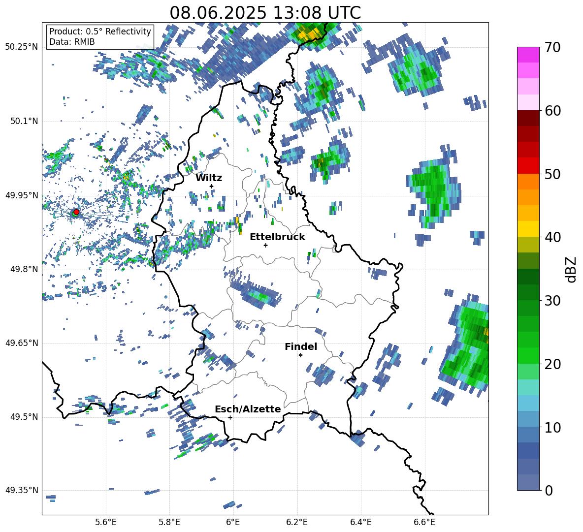This screenshot has width=583, height=532.
Task: Click the 0 colorbar tick label
Action: point(548,490)
